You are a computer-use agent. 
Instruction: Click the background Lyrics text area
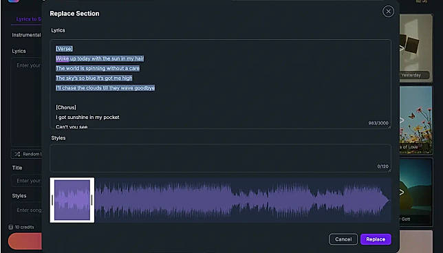pos(26,101)
